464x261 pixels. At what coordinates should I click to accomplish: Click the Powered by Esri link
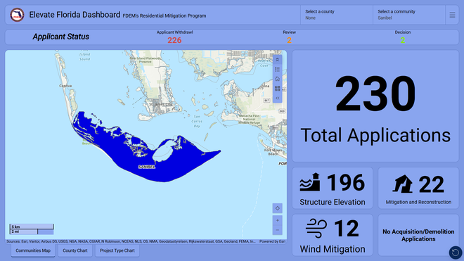[272, 241]
